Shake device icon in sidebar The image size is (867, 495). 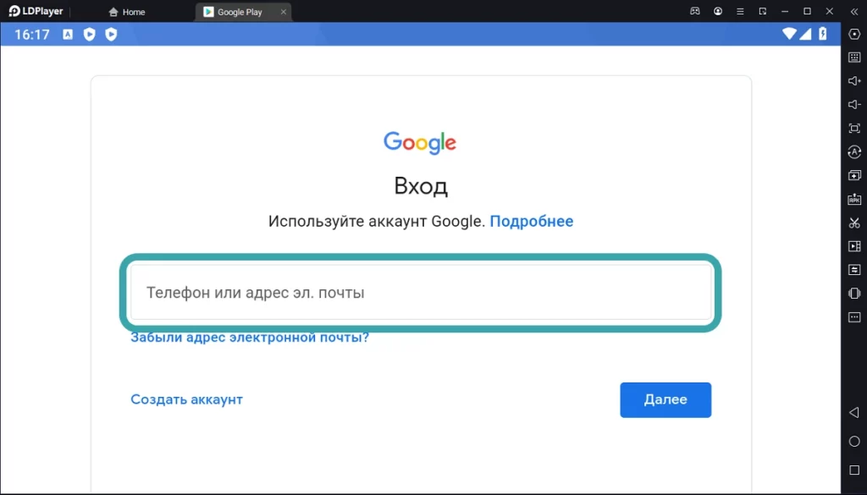pyautogui.click(x=854, y=294)
